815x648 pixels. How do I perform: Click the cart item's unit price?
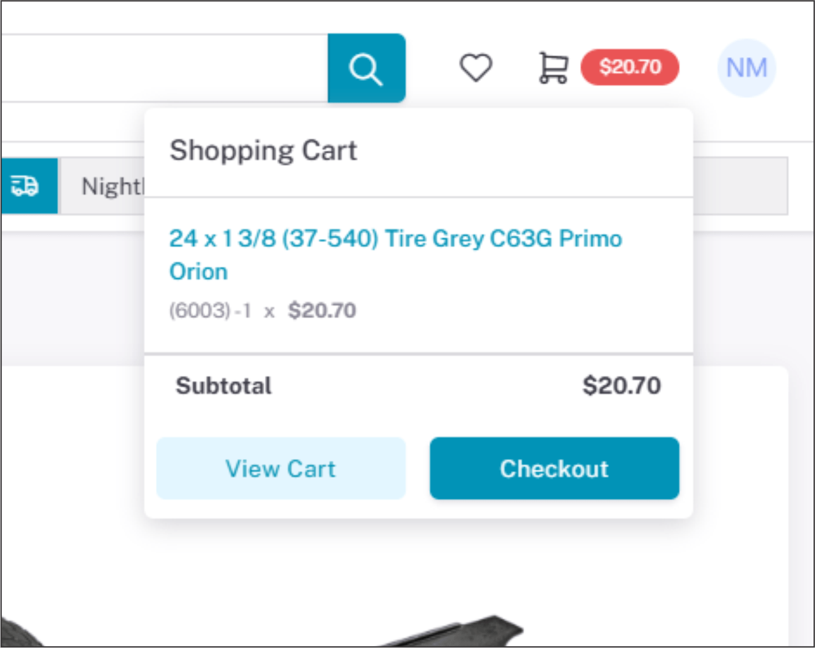322,310
